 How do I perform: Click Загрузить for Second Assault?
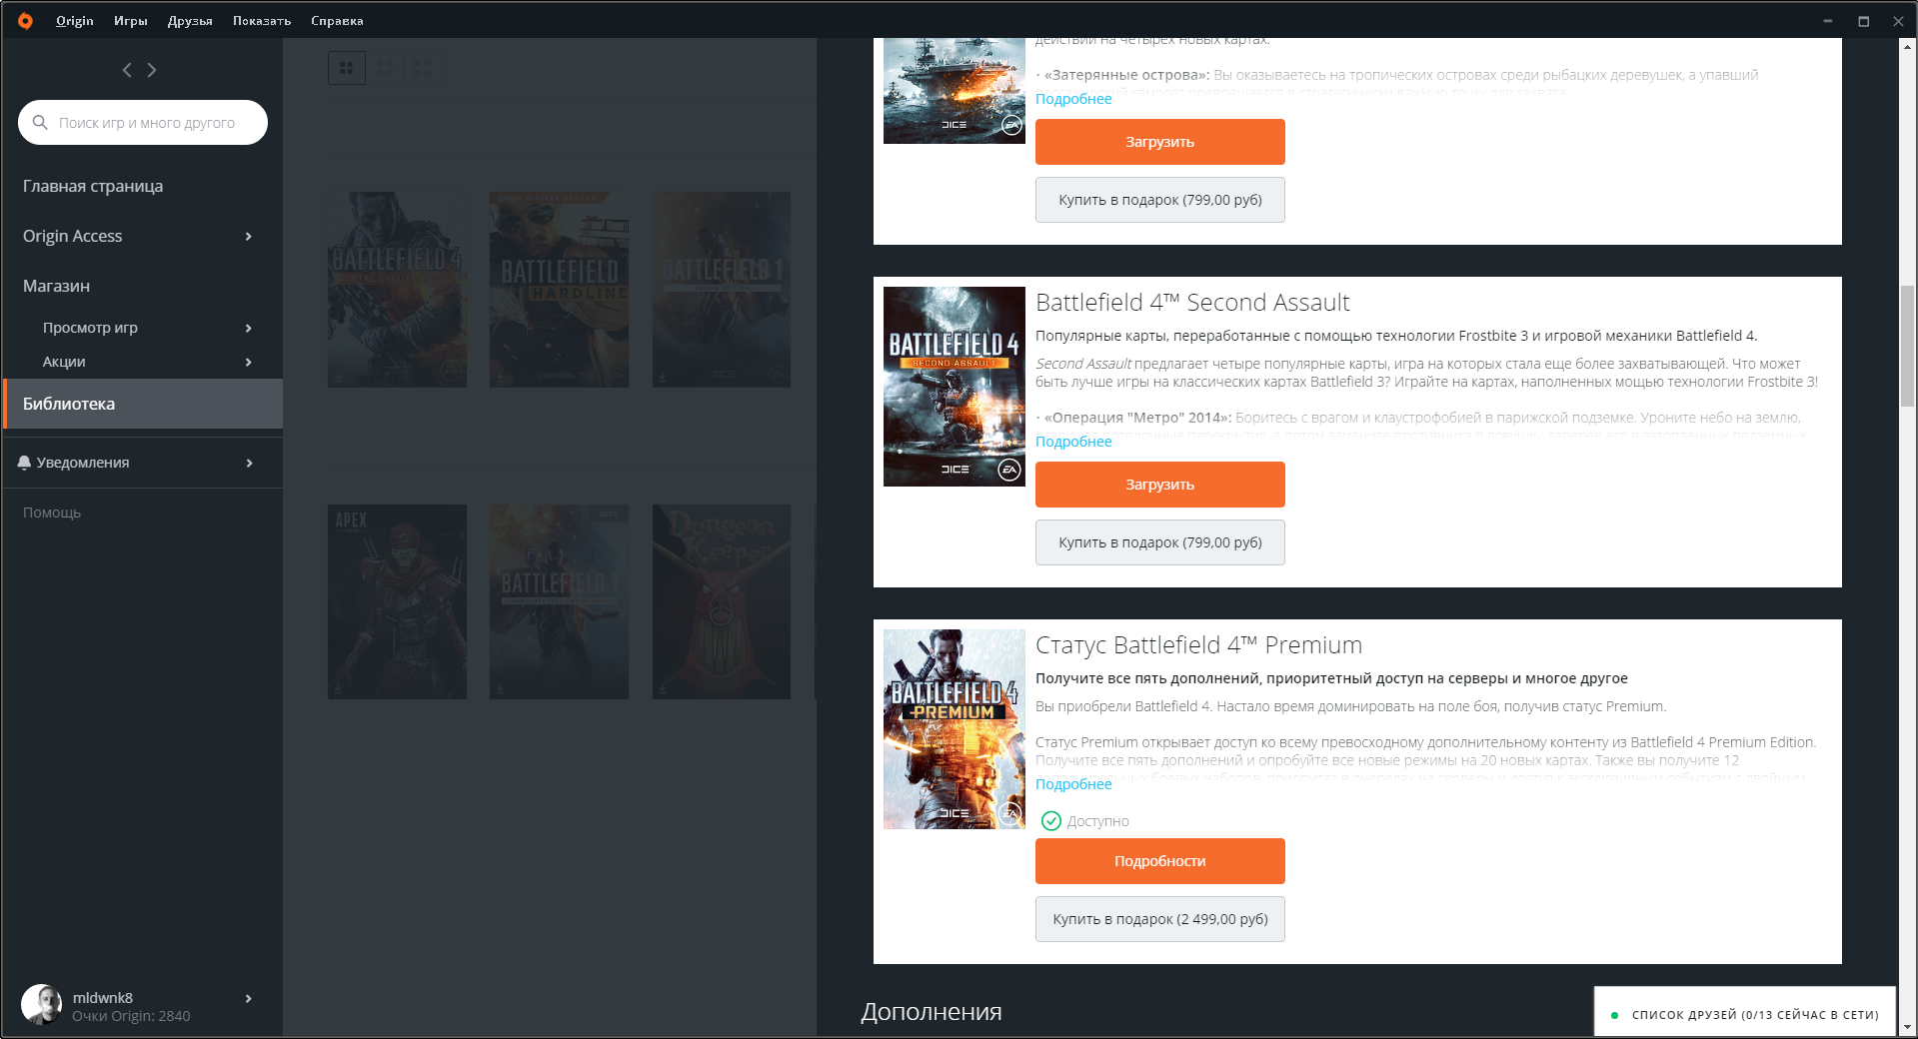click(1159, 485)
